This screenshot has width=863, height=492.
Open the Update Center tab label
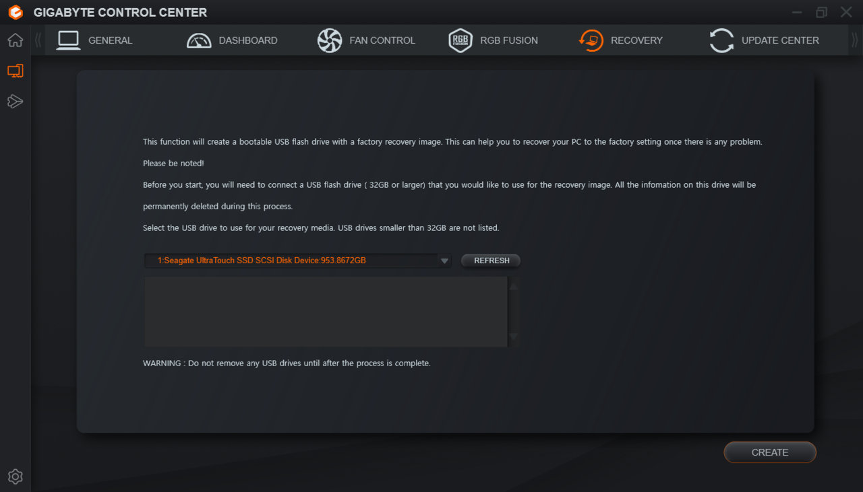click(780, 40)
